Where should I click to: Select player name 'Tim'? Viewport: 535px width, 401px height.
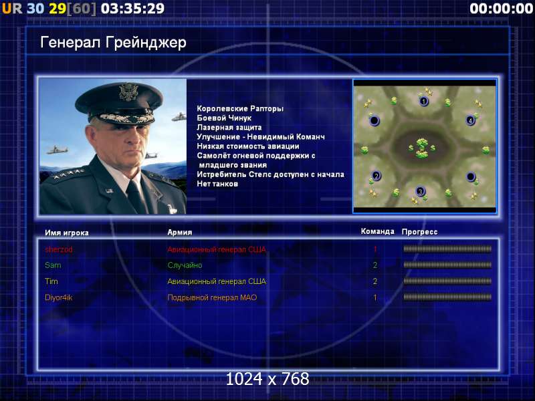pyautogui.click(x=51, y=281)
